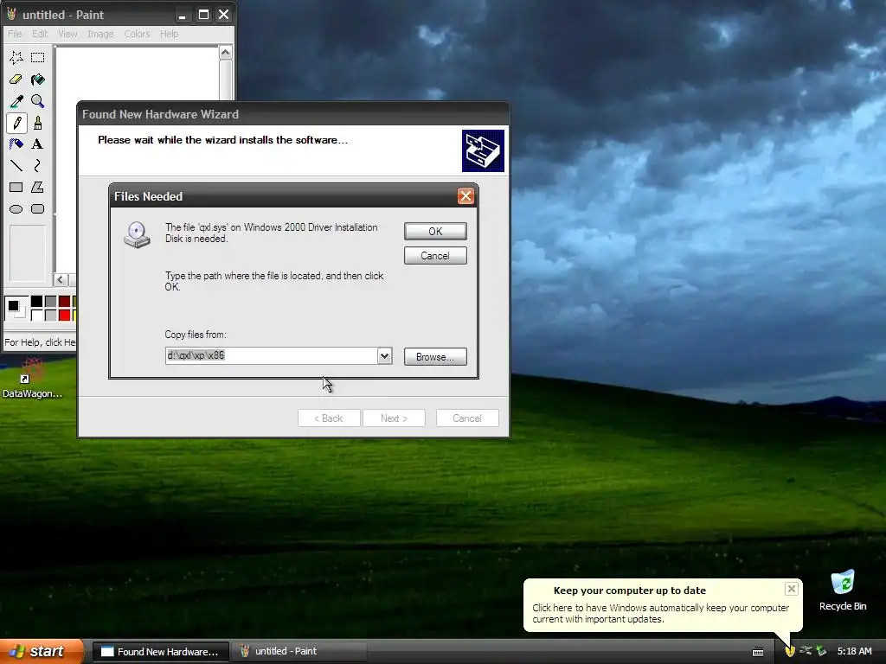Open the Edit menu in Paint
Image resolution: width=886 pixels, height=664 pixels.
click(40, 34)
